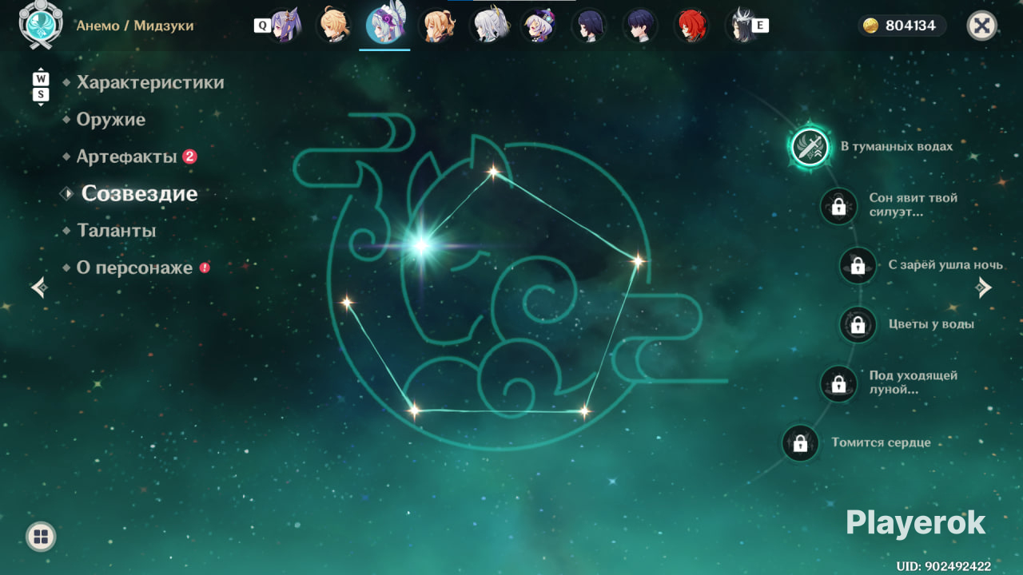
Task: Click the lock icon for 'Цветы у воды'
Action: point(858,324)
